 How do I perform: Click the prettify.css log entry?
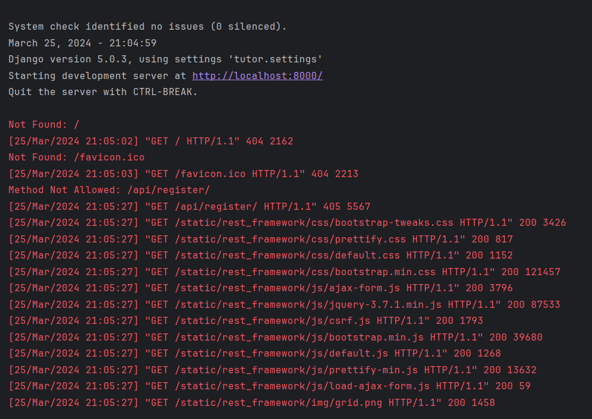pyautogui.click(x=261, y=239)
